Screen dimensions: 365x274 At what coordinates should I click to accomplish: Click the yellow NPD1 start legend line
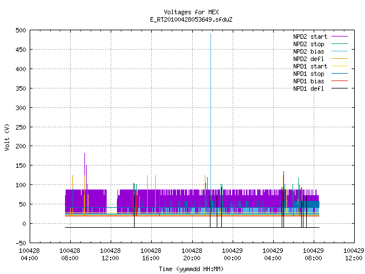pos(340,66)
